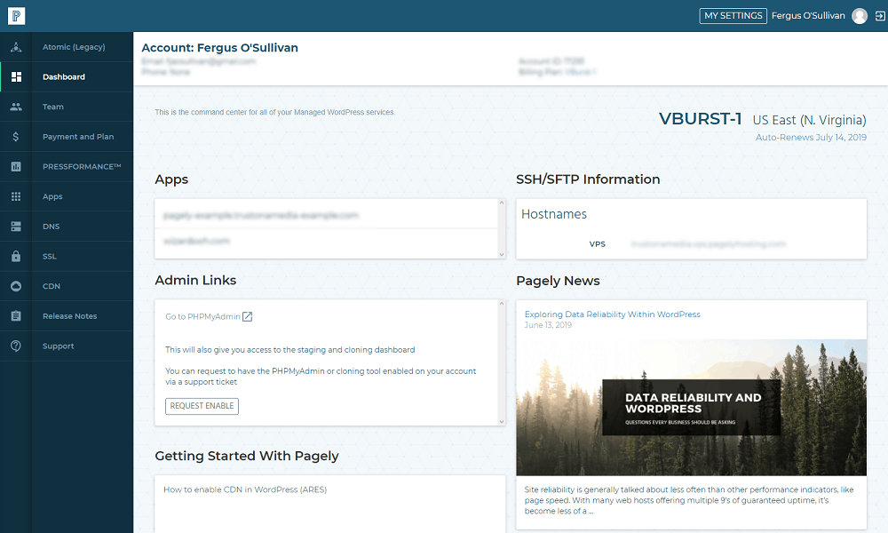Screen dimensions: 888x533
Task: Open the Atomic (Legacy) sidebar icon
Action: pos(16,47)
